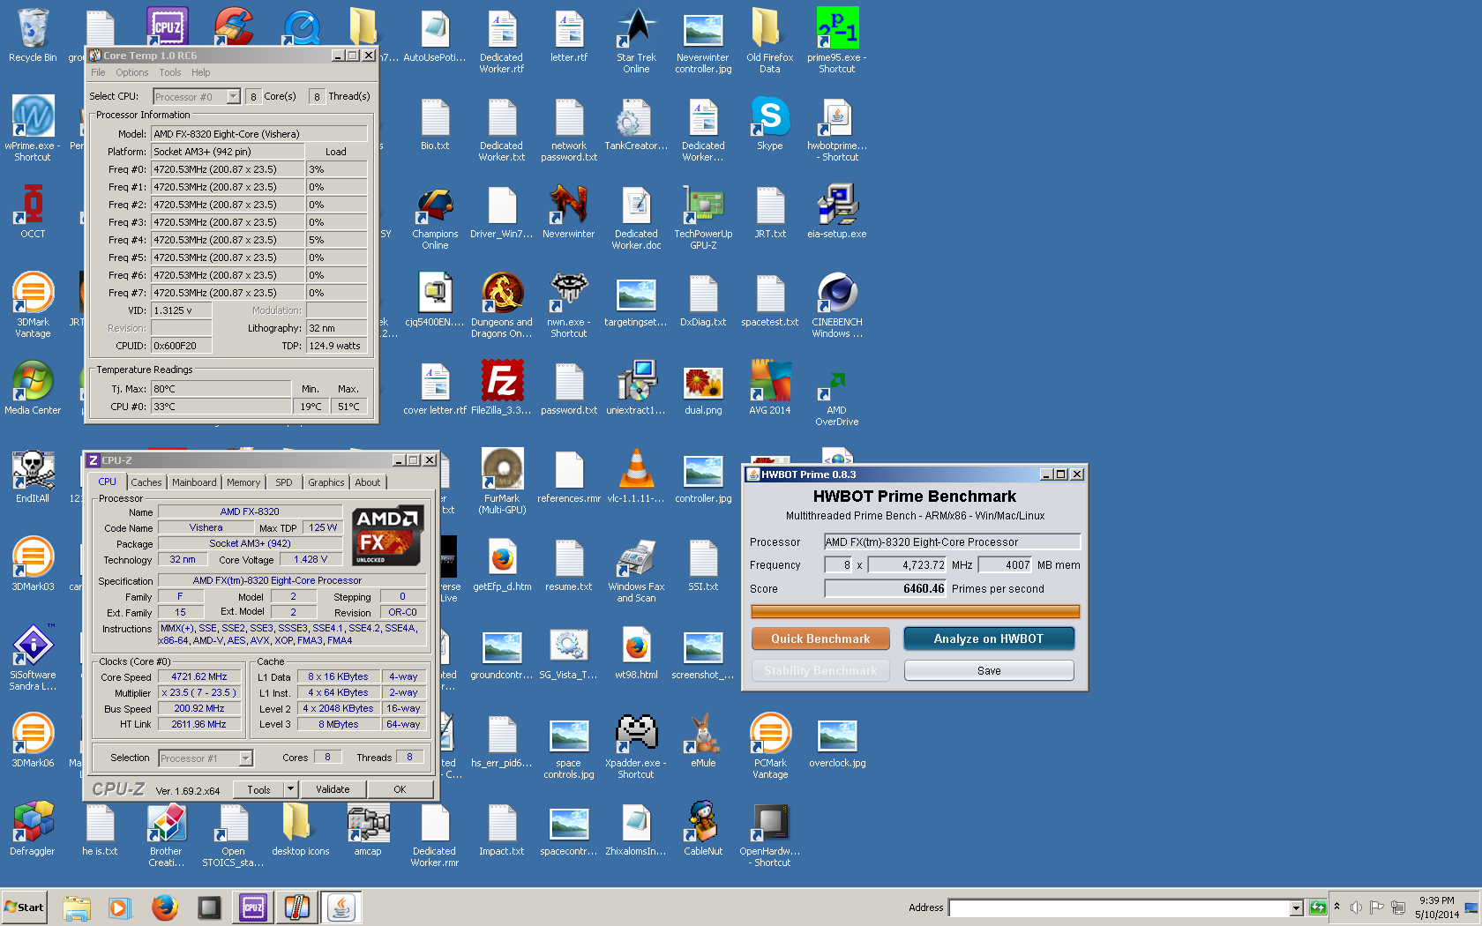Switch to Caches tab in CPU-Z
The width and height of the screenshot is (1482, 926).
coord(146,482)
